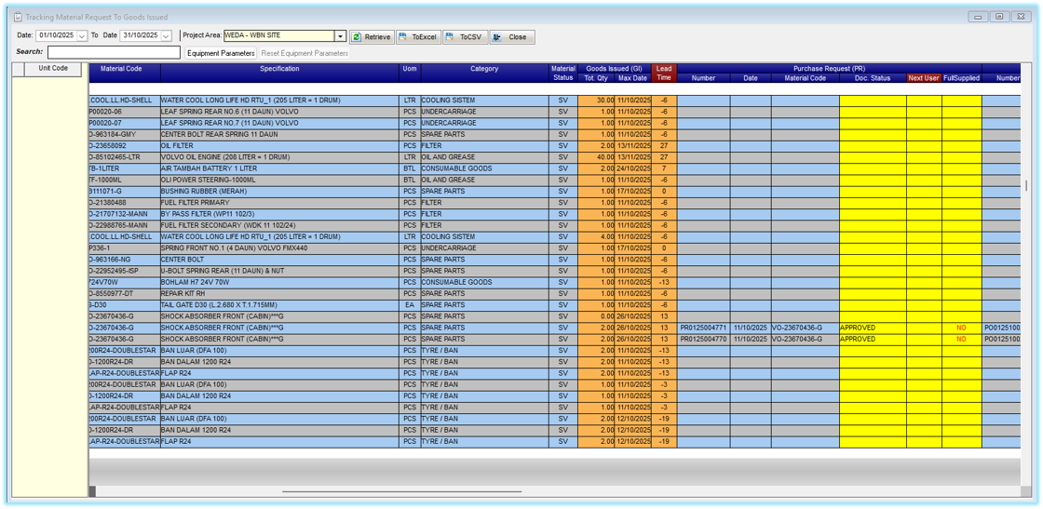Click the Unit Code column header

(52, 69)
